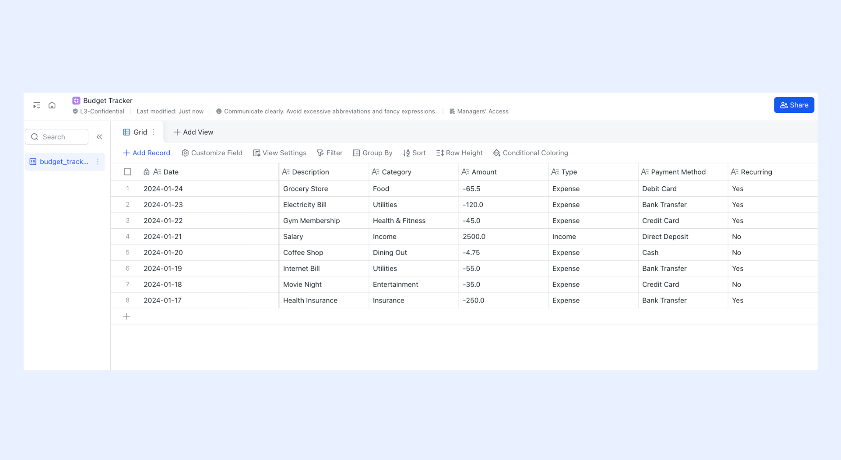Open the Sort options
The height and width of the screenshot is (460, 841).
[414, 153]
